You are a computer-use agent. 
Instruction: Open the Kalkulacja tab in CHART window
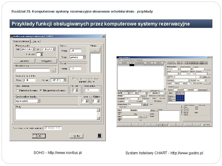tap(139, 60)
